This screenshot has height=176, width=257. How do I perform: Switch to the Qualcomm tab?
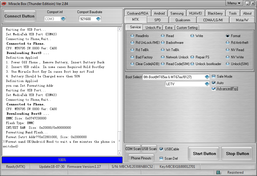pos(183,20)
